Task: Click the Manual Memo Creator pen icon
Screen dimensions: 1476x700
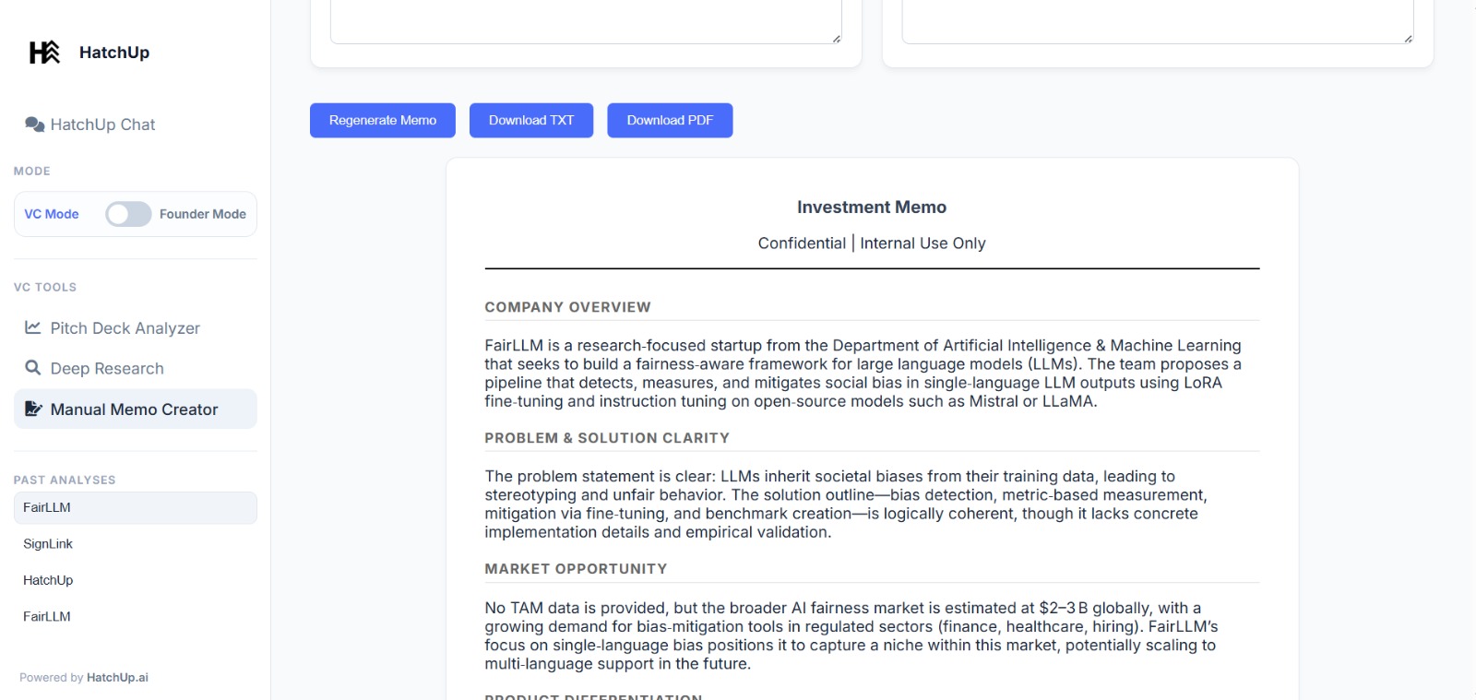Action: pos(33,409)
